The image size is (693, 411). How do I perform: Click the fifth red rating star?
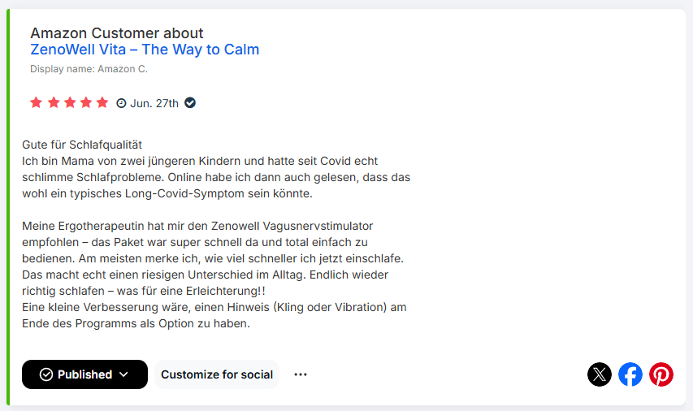(102, 102)
